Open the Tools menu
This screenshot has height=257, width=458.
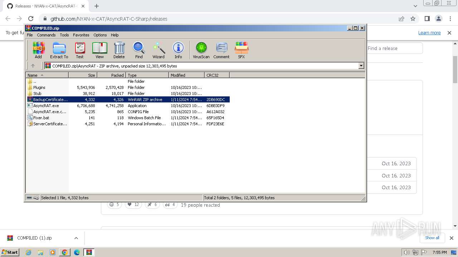pyautogui.click(x=64, y=35)
